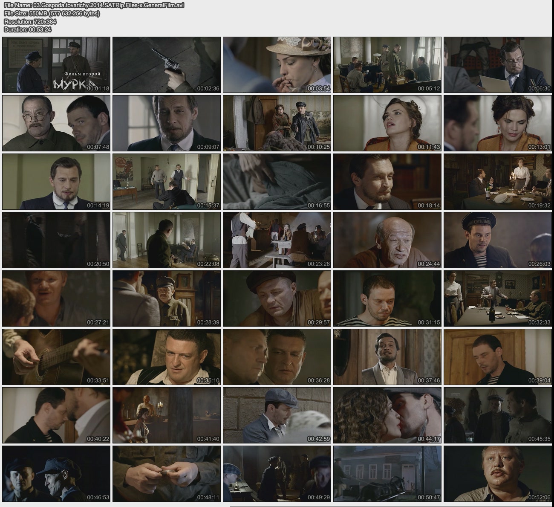Open the thumbnail timestamped 00:11:43
This screenshot has height=507, width=554.
pyautogui.click(x=387, y=123)
